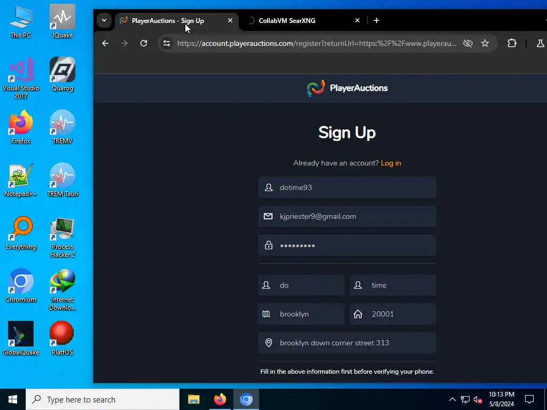Follow the Log in link
The height and width of the screenshot is (410, 547).
[x=390, y=163]
